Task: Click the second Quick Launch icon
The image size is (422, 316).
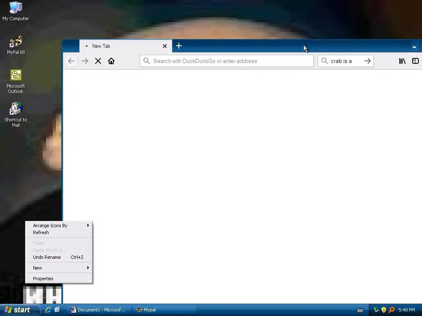Action: (57, 310)
